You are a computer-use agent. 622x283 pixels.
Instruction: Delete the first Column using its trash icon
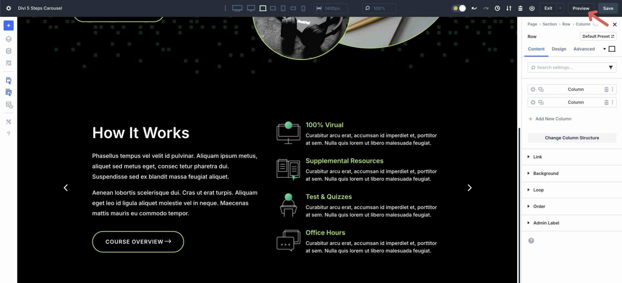(606, 89)
